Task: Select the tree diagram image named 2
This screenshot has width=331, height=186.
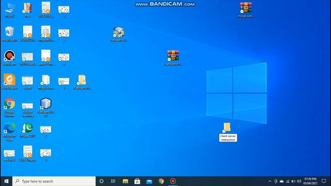Action: pos(46,131)
